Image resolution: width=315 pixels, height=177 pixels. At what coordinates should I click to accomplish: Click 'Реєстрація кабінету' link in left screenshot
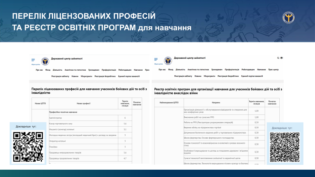coord(60,76)
